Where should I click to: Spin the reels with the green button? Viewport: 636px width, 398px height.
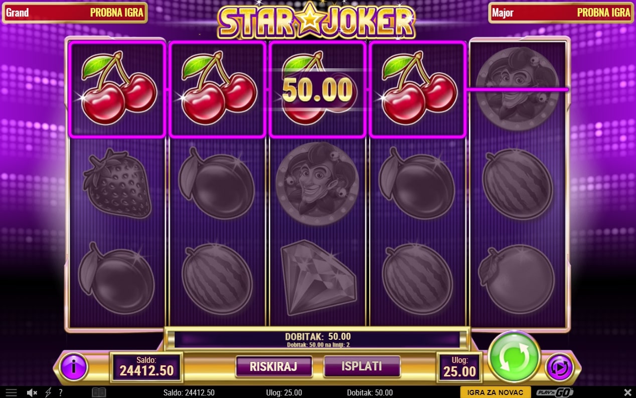[x=514, y=357]
